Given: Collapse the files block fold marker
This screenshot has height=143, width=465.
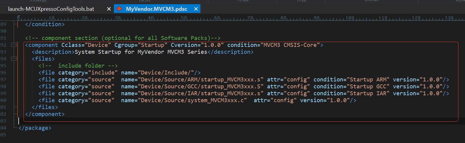Looking at the screenshot, I should click(x=14, y=59).
